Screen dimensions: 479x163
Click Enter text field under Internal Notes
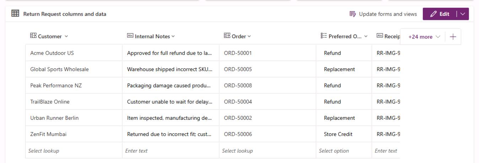pos(171,151)
